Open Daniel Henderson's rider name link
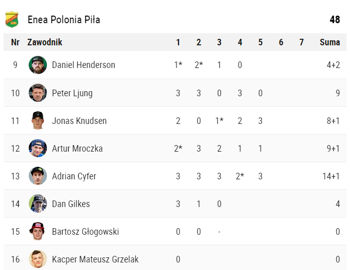 click(x=83, y=65)
